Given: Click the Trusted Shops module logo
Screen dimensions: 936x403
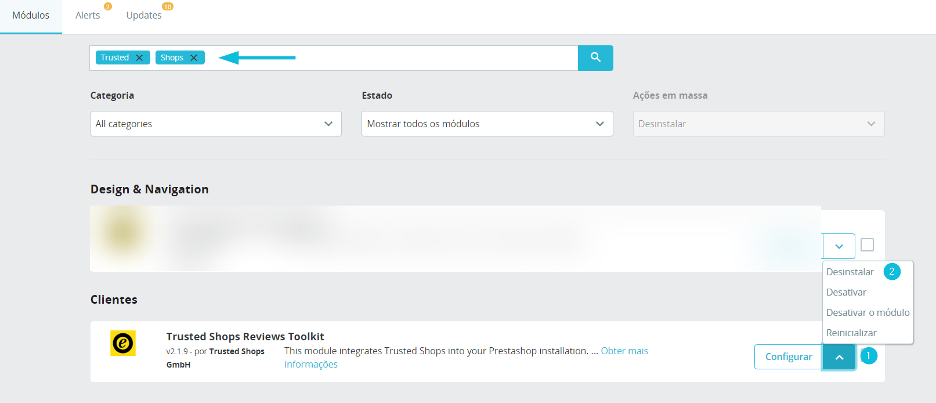Looking at the screenshot, I should pyautogui.click(x=123, y=343).
